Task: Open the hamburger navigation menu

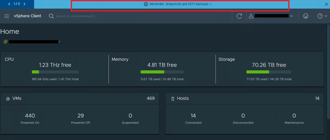Action: (x=6, y=16)
